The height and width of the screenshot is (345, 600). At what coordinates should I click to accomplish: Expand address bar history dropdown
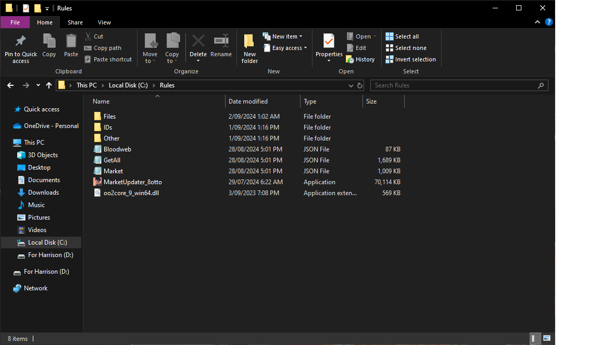click(x=351, y=86)
